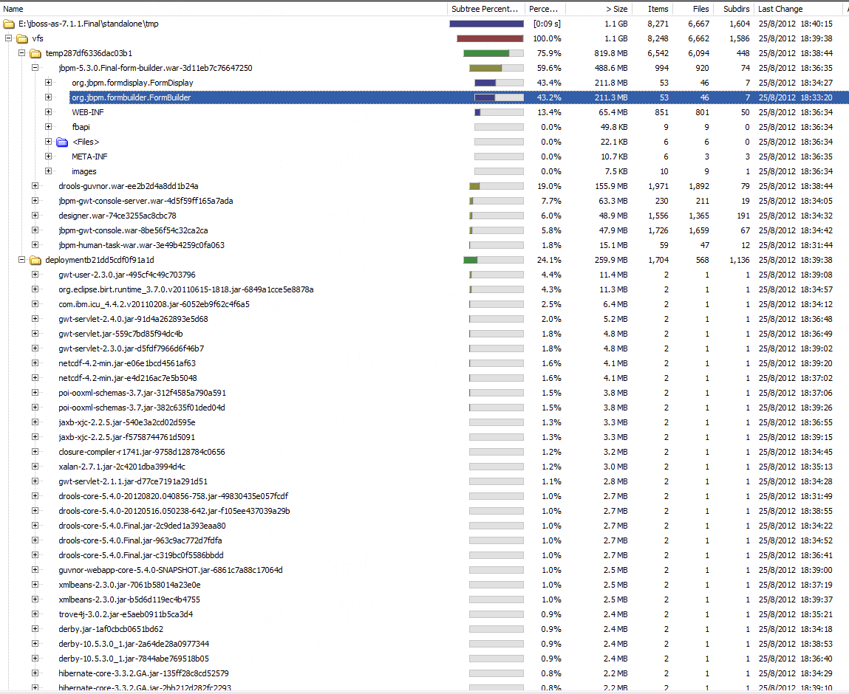Viewport: 849px width, 694px height.
Task: Click the 25/8/2012 18:40:15 date
Action: coord(795,24)
